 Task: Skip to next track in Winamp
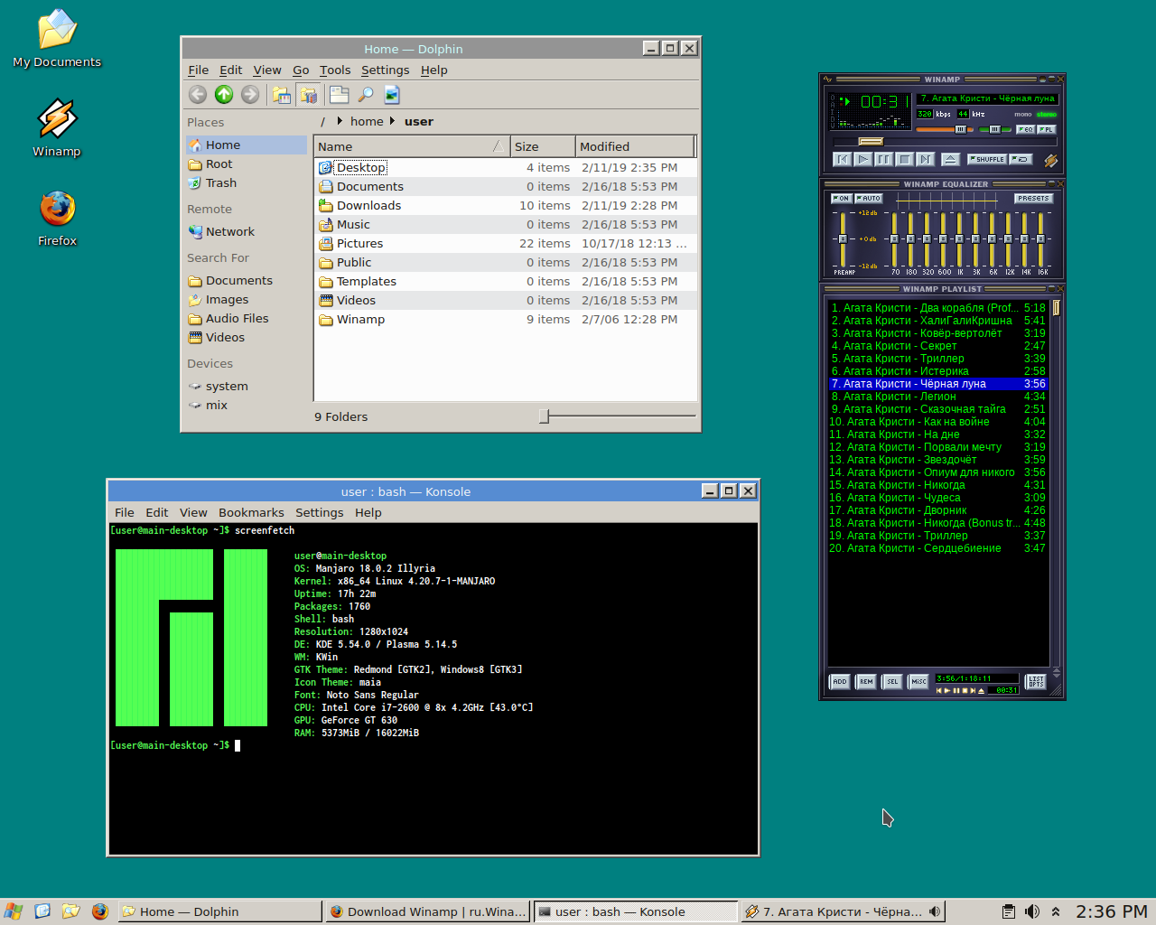[926, 159]
